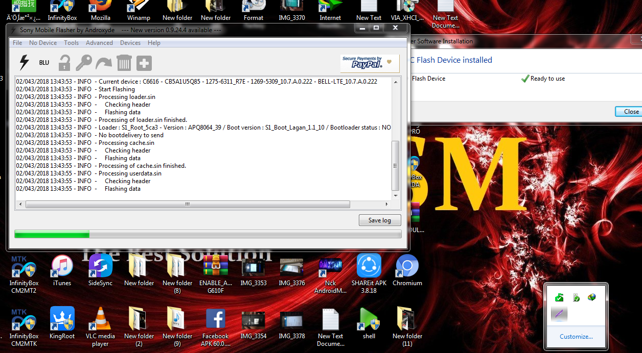Open the IMG_3370 image thumbnail
Image resolution: width=642 pixels, height=353 pixels.
click(292, 10)
